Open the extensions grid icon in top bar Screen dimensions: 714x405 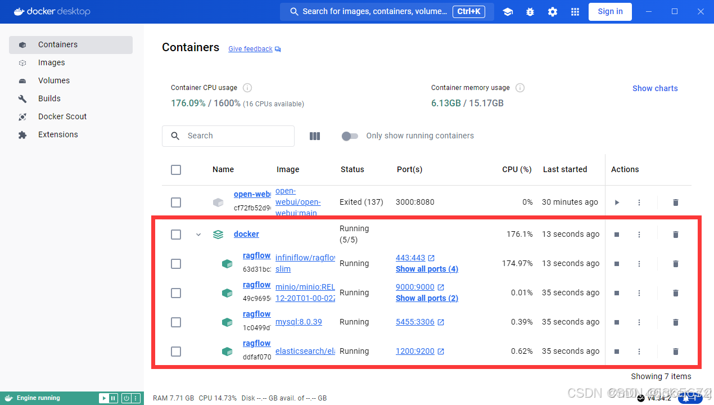[x=575, y=12]
